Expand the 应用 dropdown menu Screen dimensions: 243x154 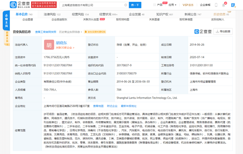click(172, 5)
